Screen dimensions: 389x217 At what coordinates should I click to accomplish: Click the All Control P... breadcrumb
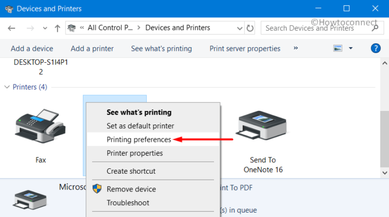pos(110,28)
